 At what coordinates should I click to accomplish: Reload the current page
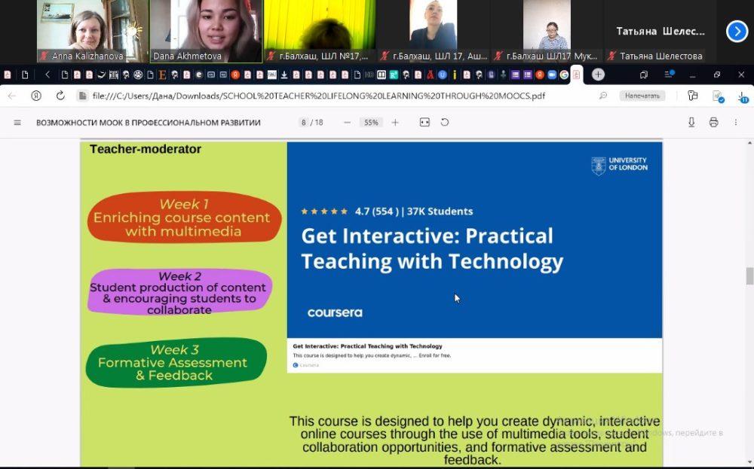(60, 96)
